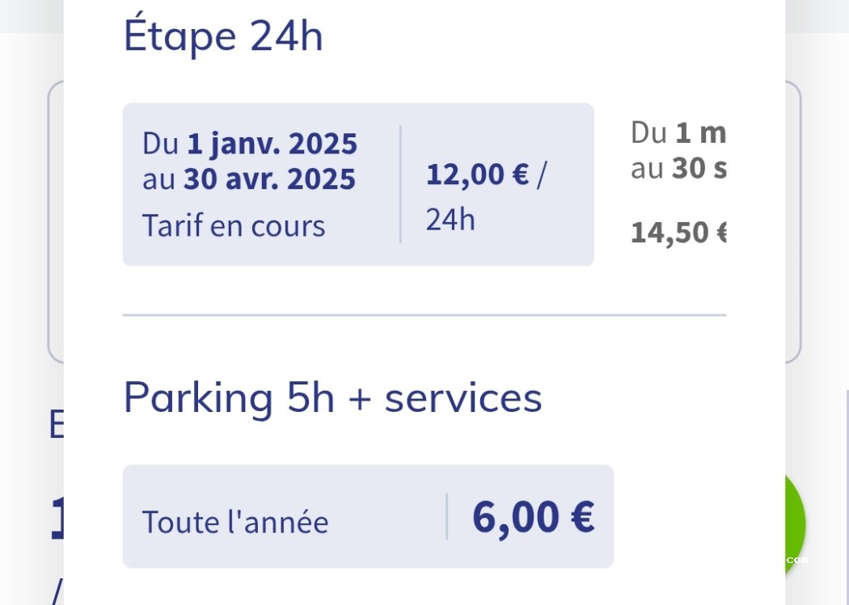Click the "Parking 5h + services" heading
Image resolution: width=849 pixels, height=605 pixels.
(x=332, y=397)
